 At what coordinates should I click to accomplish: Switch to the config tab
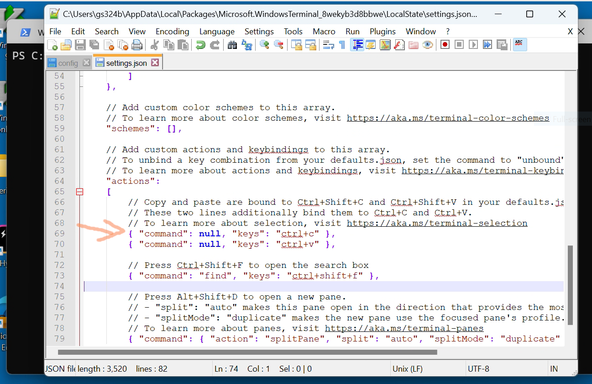[68, 63]
